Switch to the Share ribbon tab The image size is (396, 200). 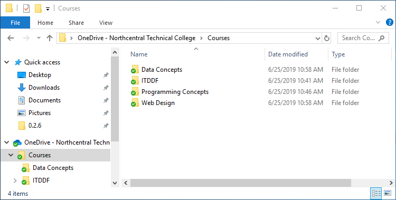(x=76, y=23)
